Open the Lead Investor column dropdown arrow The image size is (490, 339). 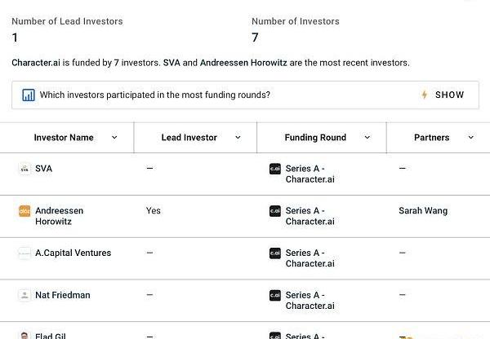coord(238,138)
